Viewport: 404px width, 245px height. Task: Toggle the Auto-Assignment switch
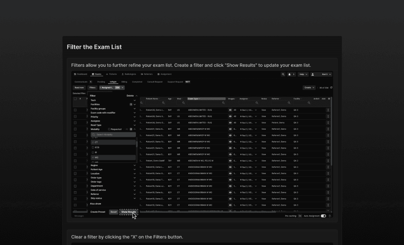coord(323,216)
